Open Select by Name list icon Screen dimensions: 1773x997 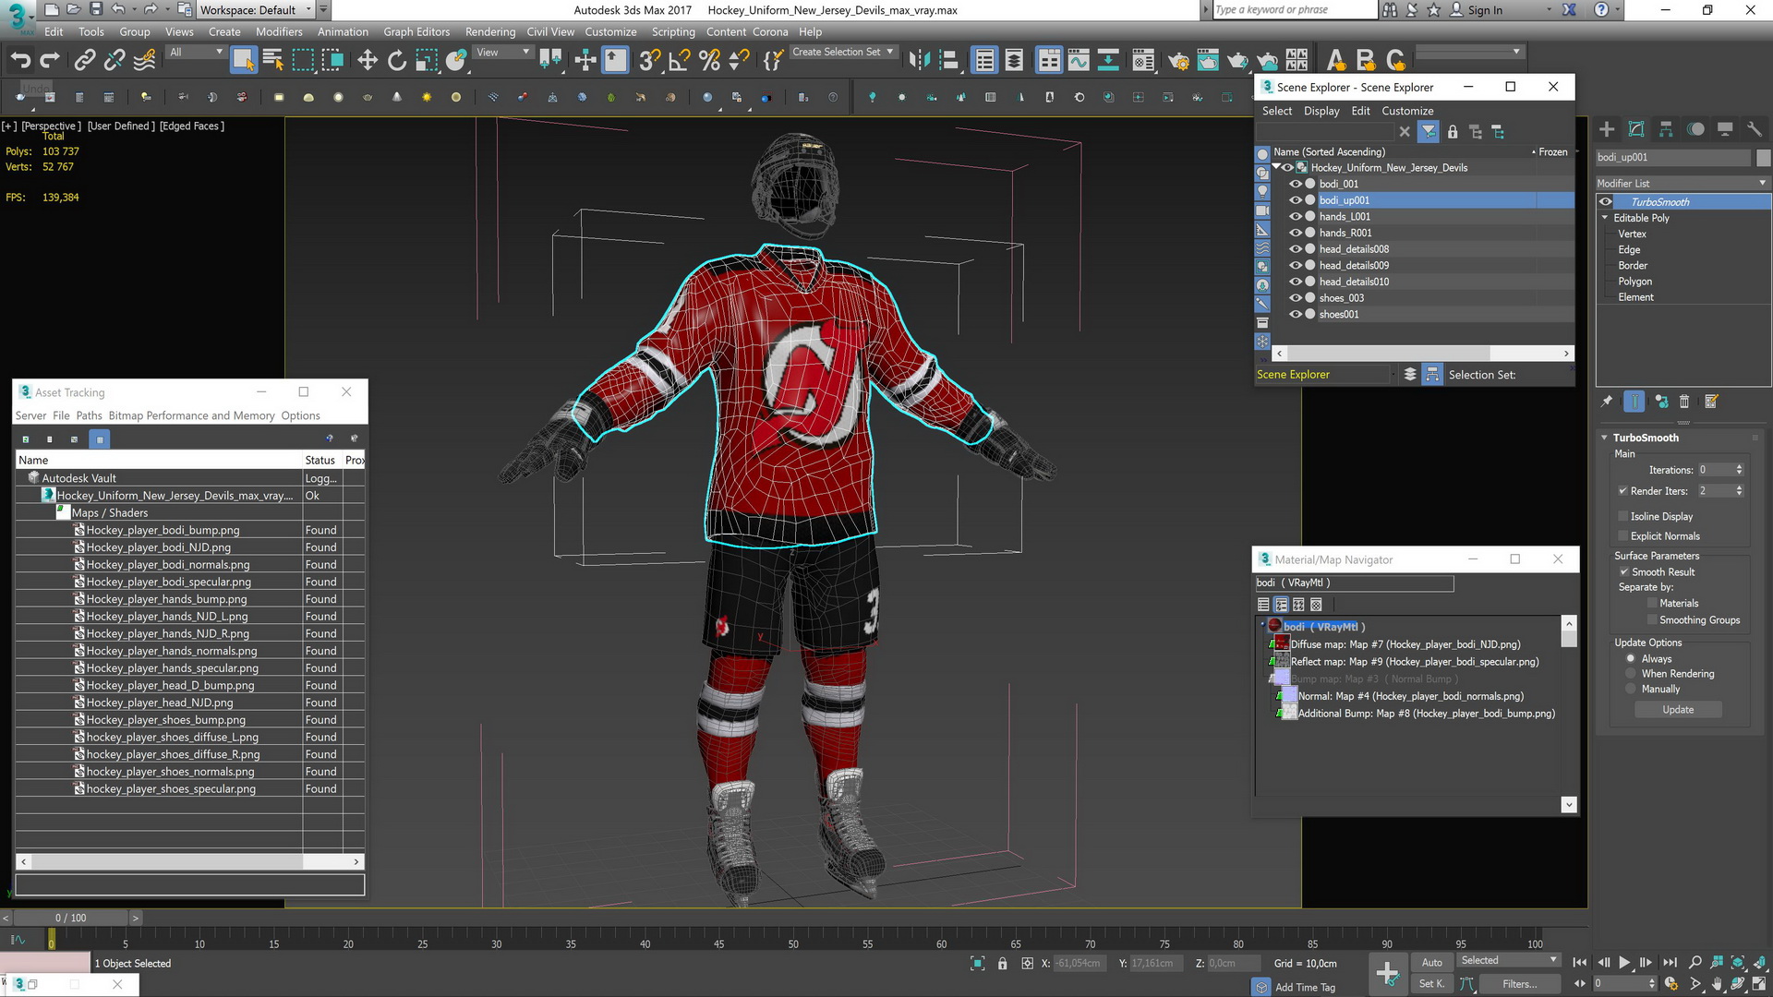tap(273, 61)
